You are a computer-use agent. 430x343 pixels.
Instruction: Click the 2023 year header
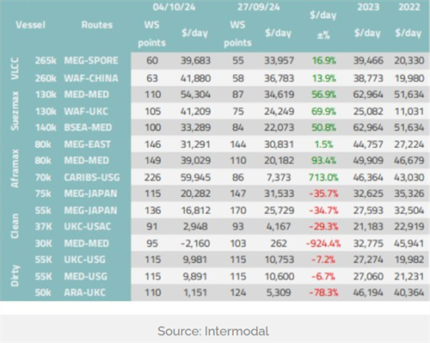[x=368, y=7]
